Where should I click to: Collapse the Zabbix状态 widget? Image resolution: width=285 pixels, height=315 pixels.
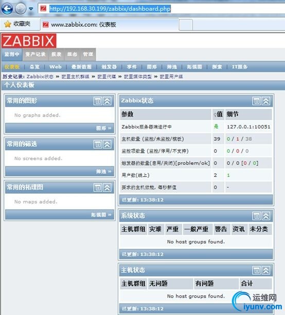tap(266, 101)
